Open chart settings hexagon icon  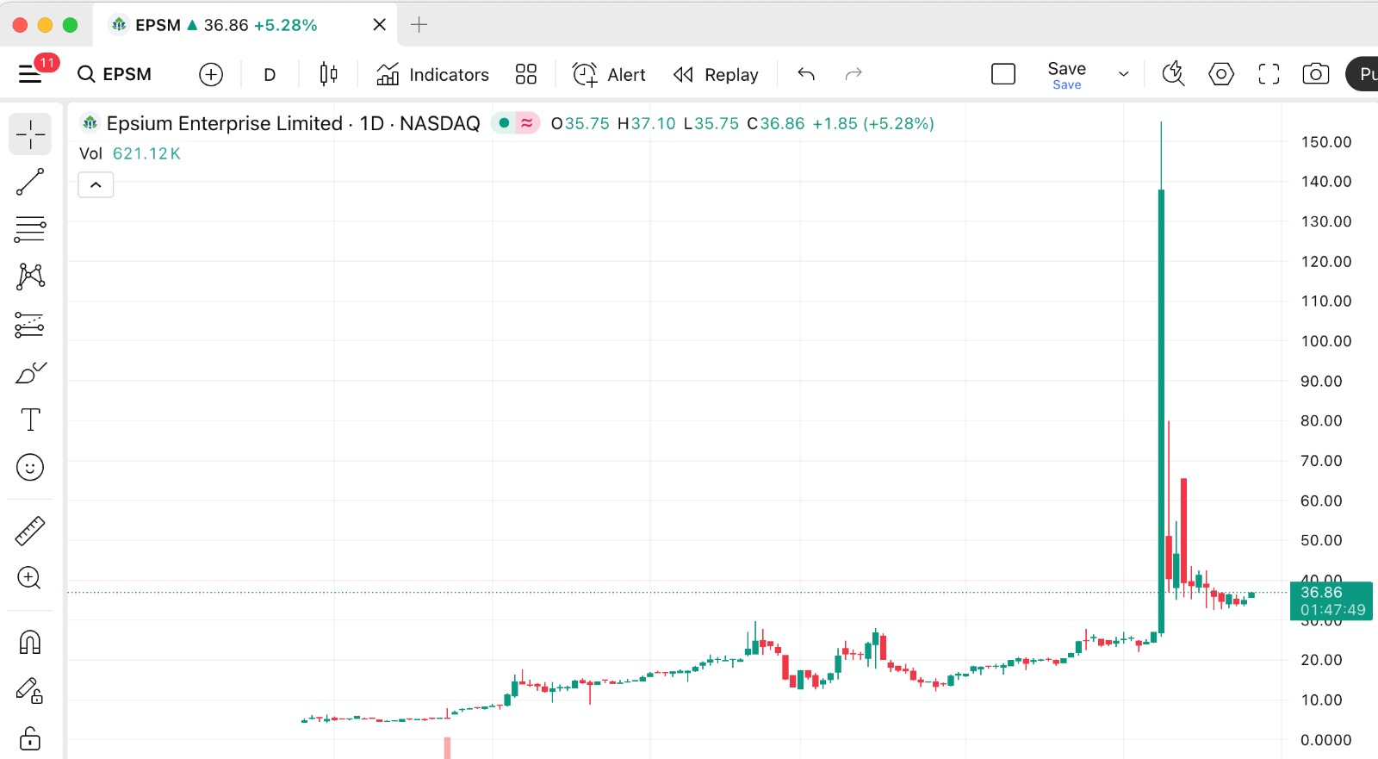click(x=1221, y=74)
